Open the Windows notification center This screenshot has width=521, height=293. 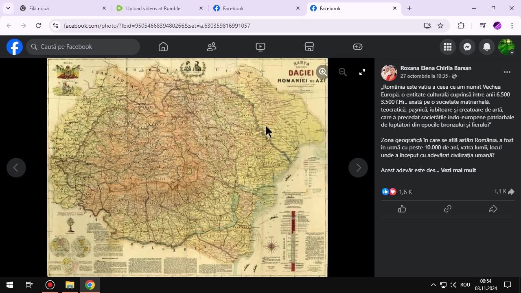coord(508,285)
